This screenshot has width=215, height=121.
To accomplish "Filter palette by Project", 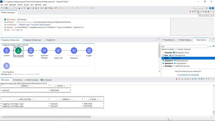I will pyautogui.click(x=180, y=49).
